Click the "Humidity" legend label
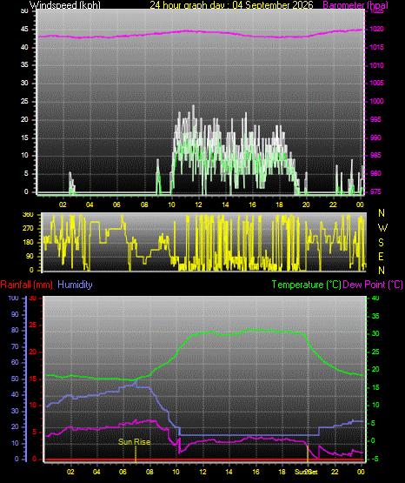Image resolution: width=405 pixels, height=483 pixels. coord(75,285)
